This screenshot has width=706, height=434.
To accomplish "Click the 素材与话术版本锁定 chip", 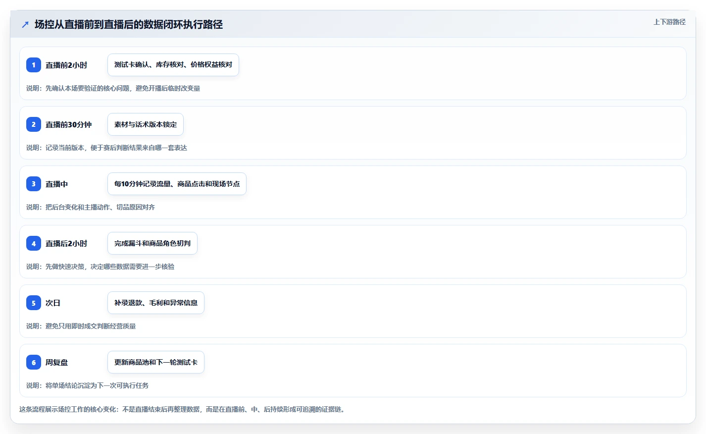I will point(146,124).
